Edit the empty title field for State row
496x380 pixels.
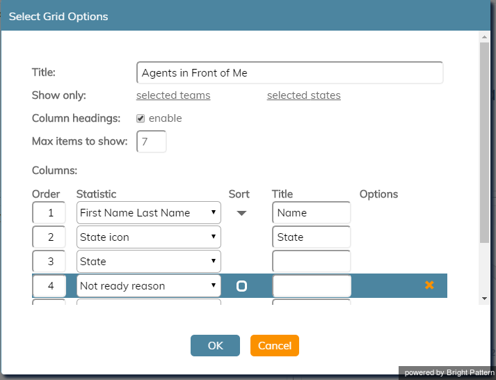coord(311,262)
